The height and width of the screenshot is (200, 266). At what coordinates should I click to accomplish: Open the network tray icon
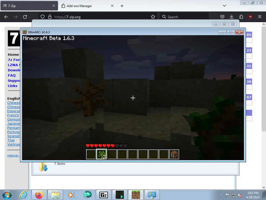pos(234,195)
